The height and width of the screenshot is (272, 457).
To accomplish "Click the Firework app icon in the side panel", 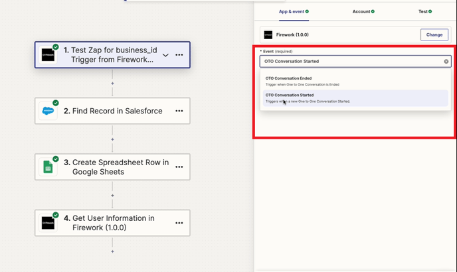I will (268, 35).
